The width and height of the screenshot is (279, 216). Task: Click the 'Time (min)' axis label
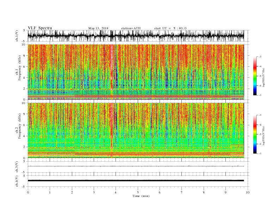pos(141,196)
